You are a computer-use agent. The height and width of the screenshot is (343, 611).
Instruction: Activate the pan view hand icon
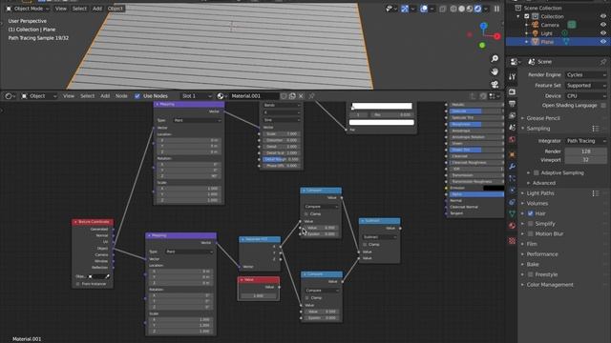tap(495, 71)
